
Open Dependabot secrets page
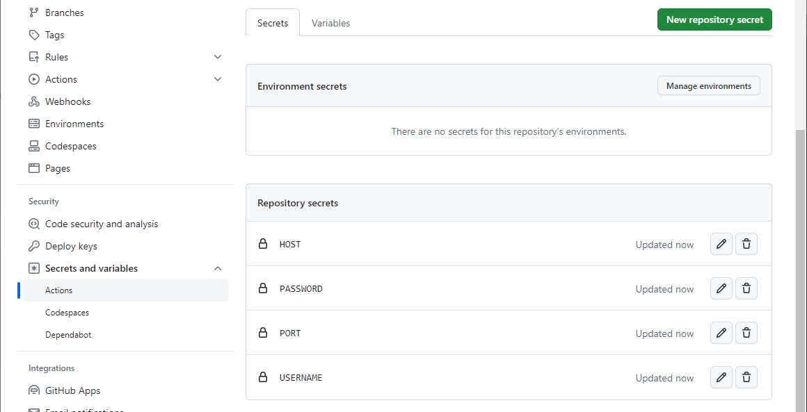(x=68, y=335)
